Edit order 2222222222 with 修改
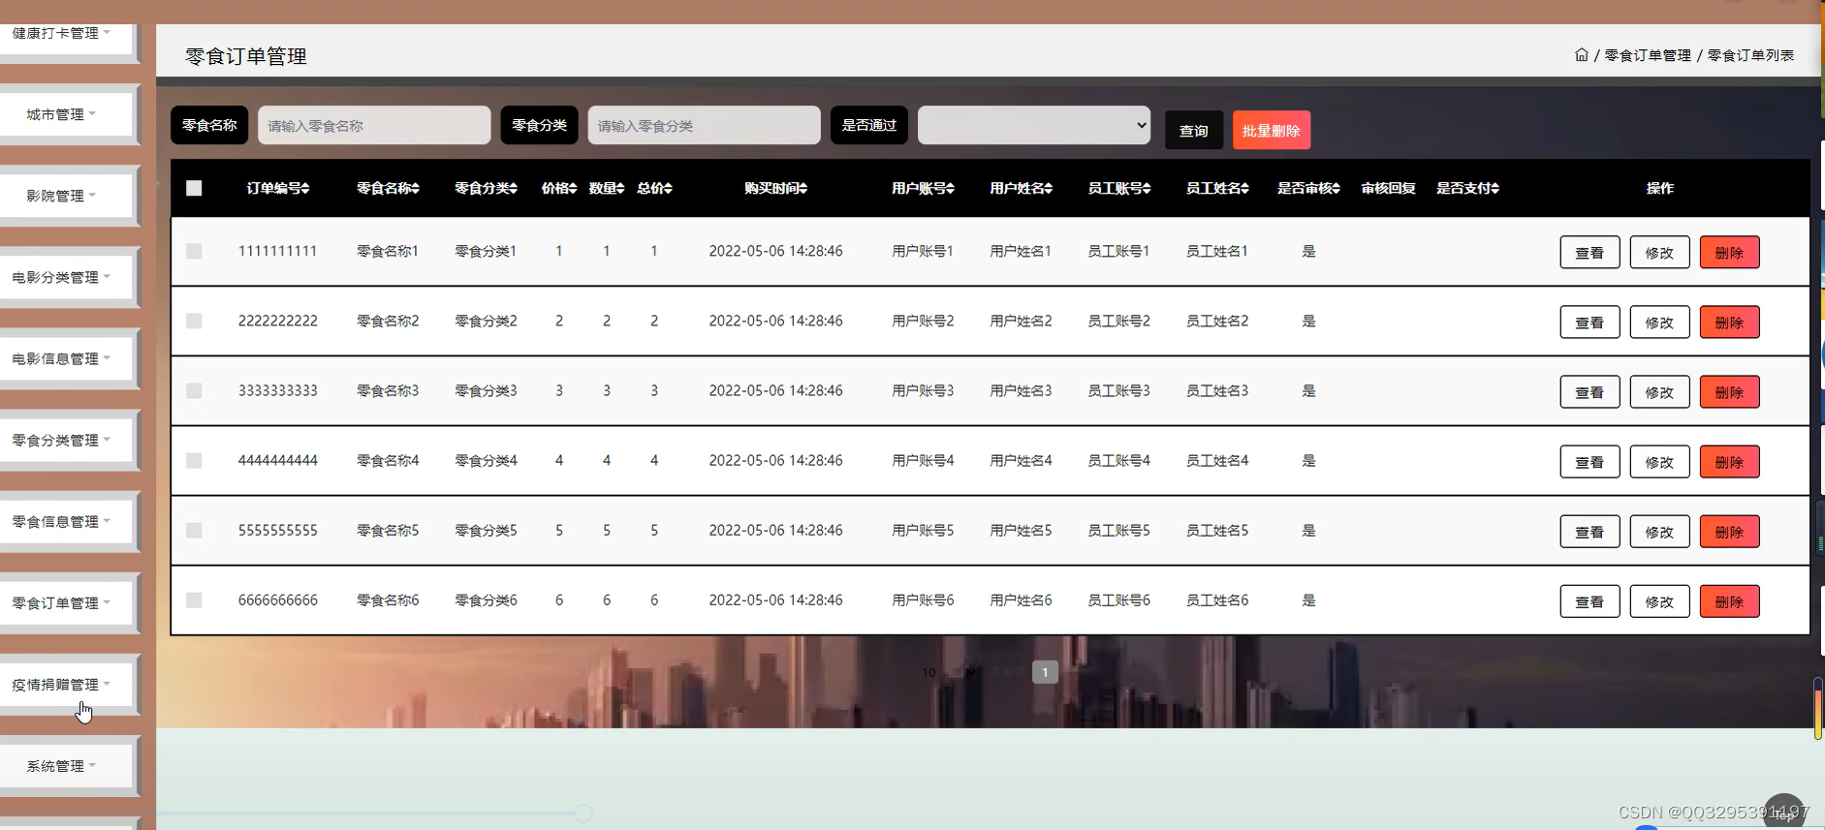 [x=1659, y=322]
